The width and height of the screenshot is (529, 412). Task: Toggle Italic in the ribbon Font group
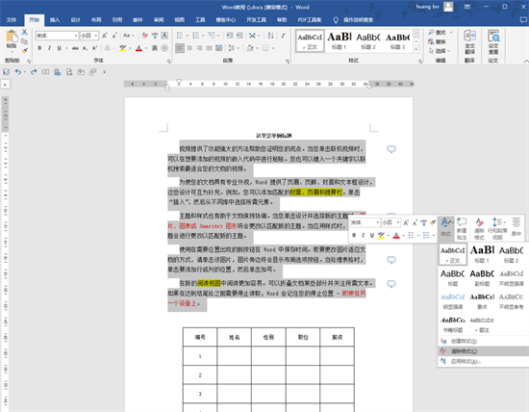pyautogui.click(x=49, y=48)
